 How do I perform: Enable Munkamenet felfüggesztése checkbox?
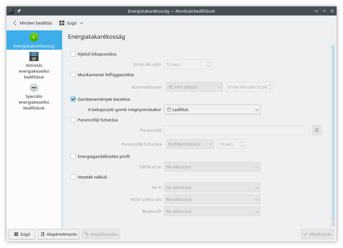[73, 75]
